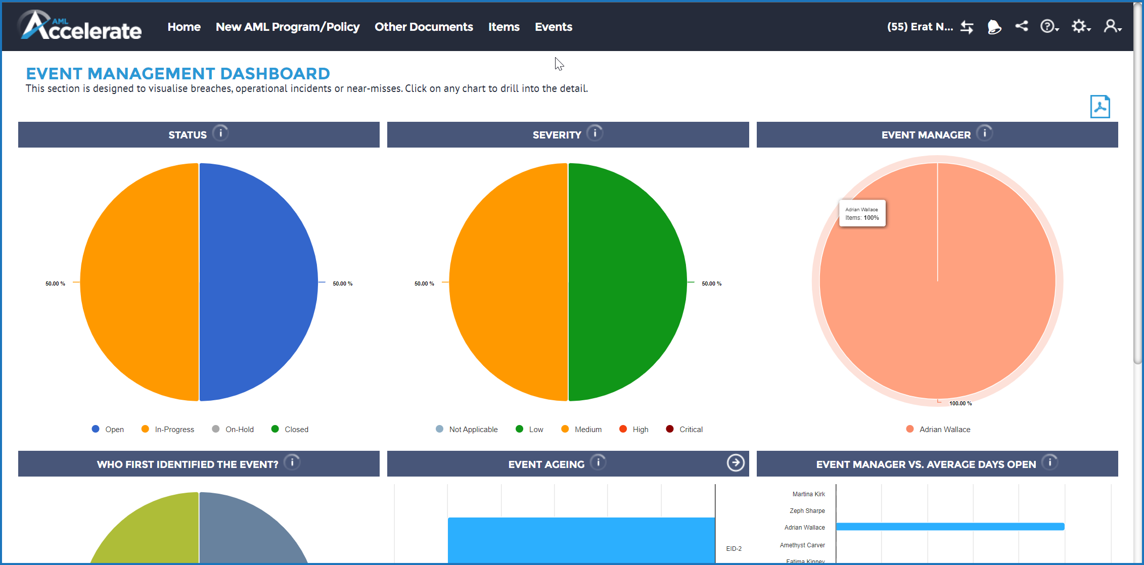Open the Items menu
The width and height of the screenshot is (1144, 565).
[504, 27]
